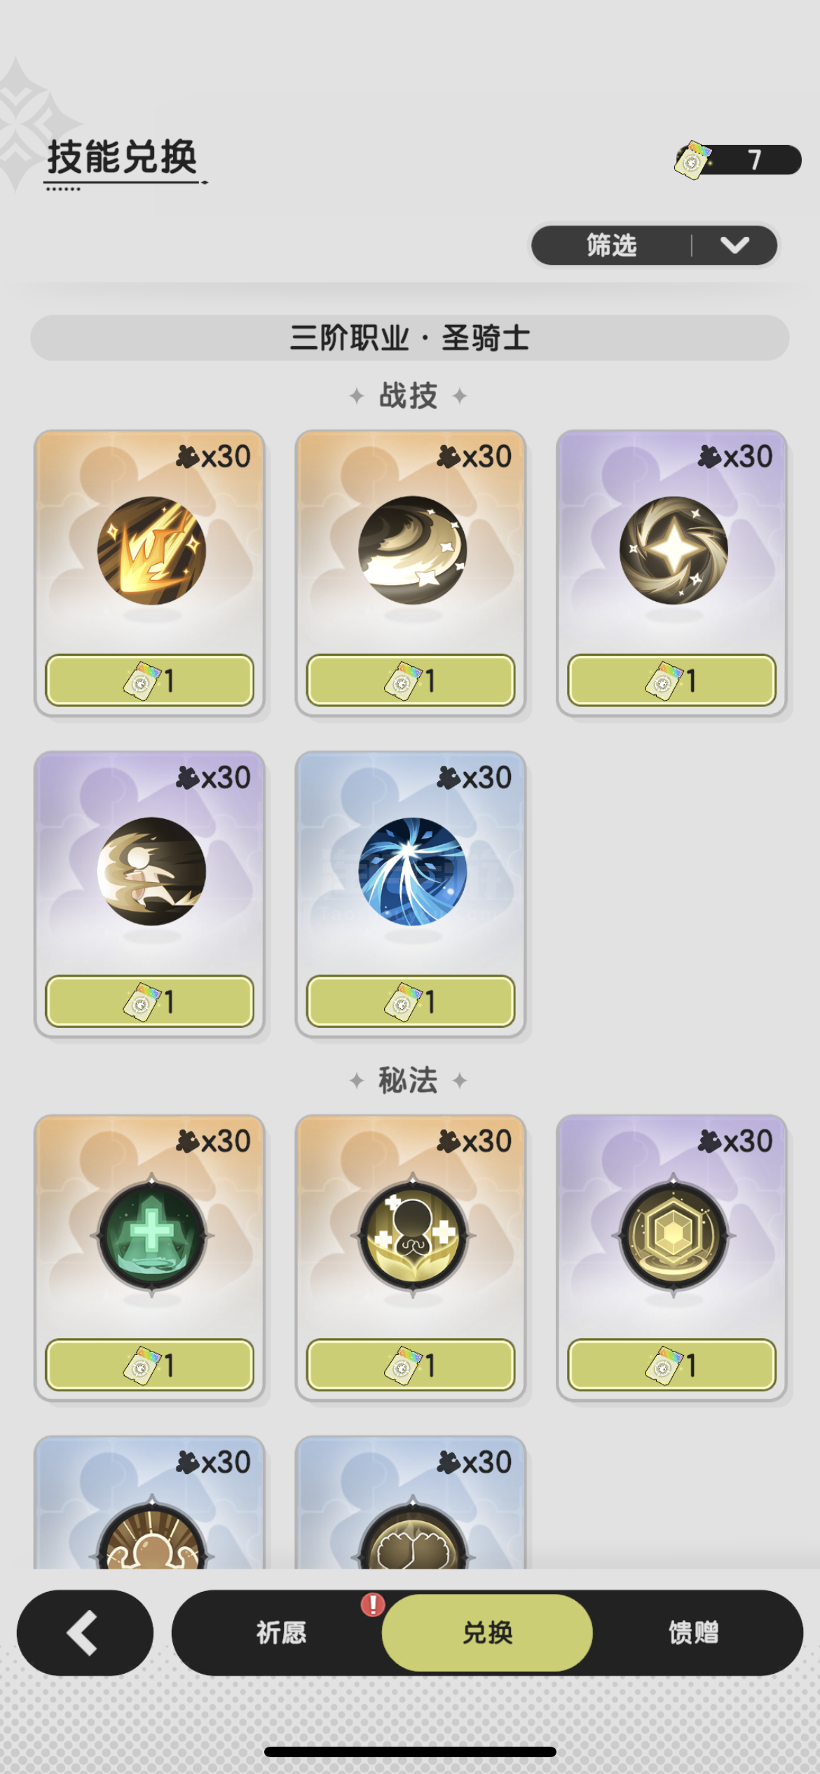Image resolution: width=820 pixels, height=1774 pixels.
Task: Redeem blue burst skill for 1 ticket
Action: click(x=411, y=1001)
